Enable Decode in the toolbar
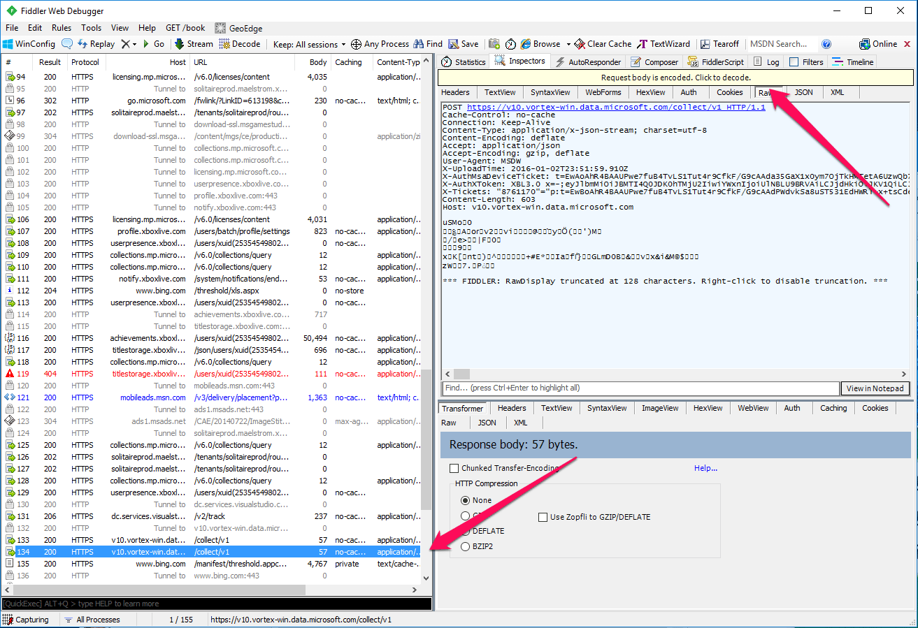 (240, 44)
